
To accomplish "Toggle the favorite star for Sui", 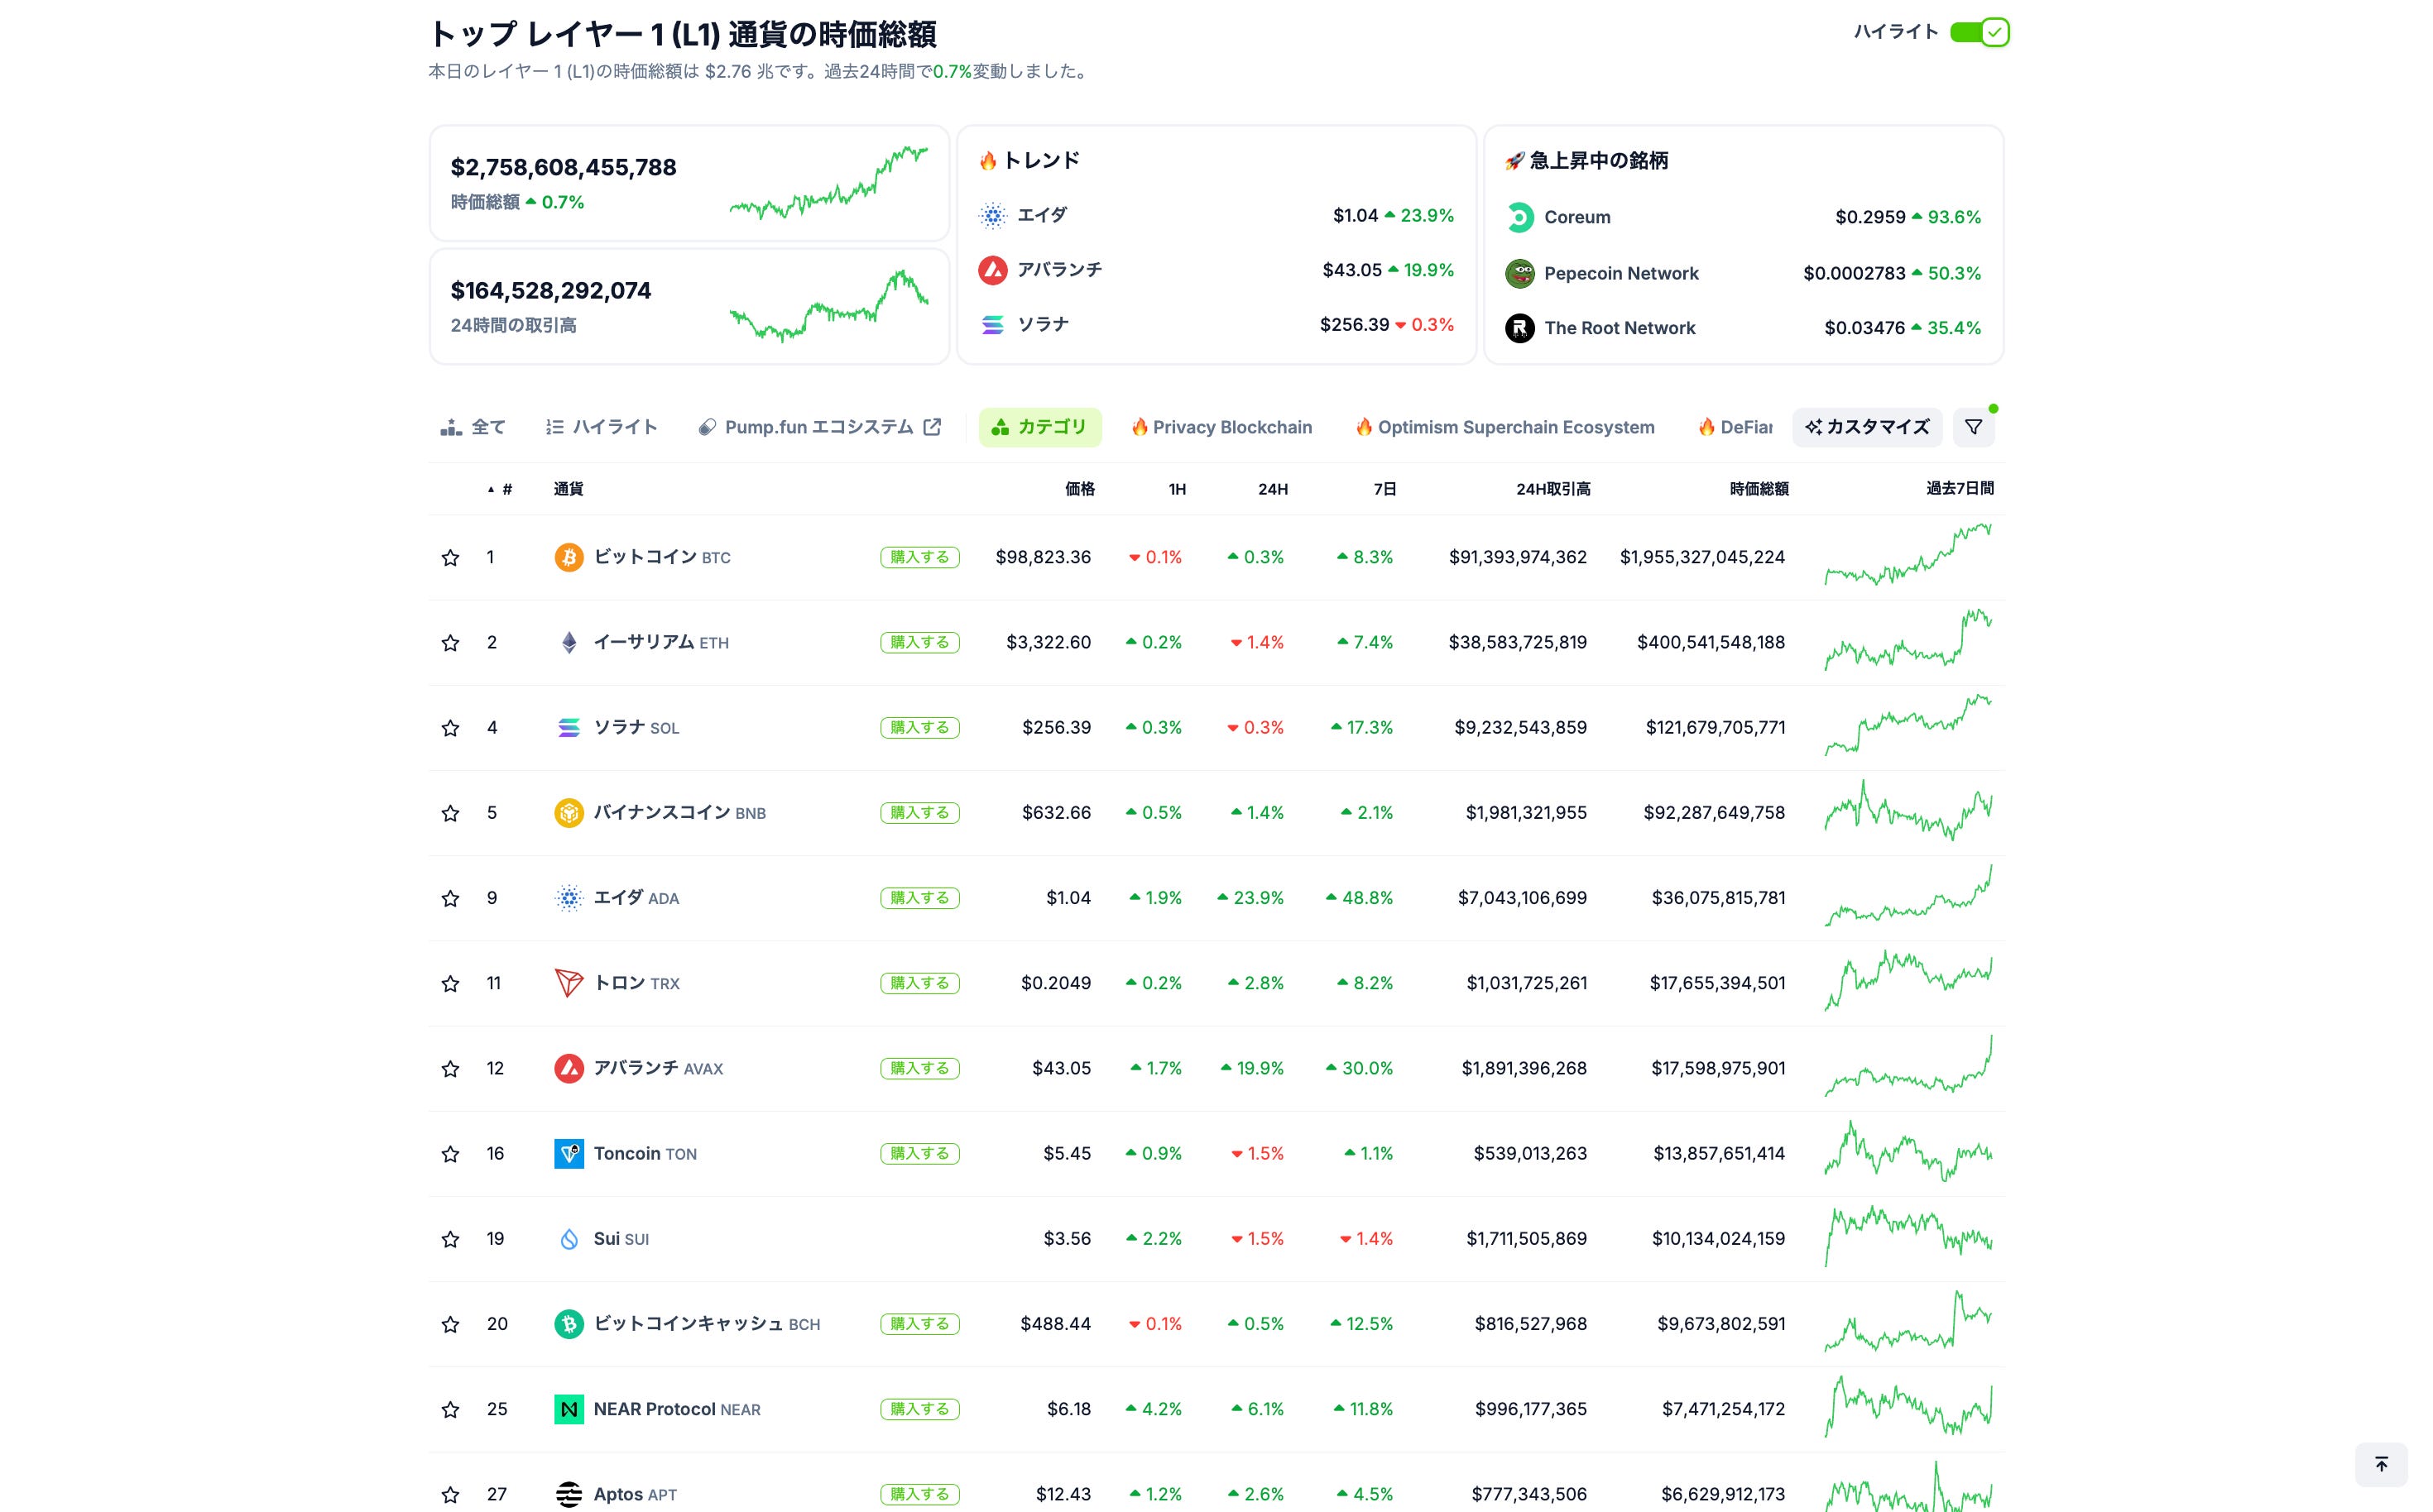I will point(450,1239).
